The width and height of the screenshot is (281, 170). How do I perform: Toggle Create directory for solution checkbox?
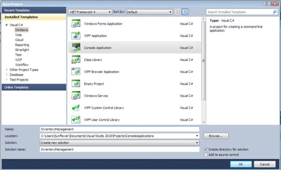click(205, 149)
